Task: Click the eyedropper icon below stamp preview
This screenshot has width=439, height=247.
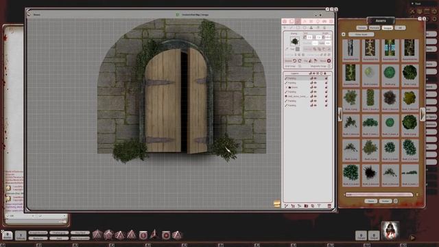Action: pyautogui.click(x=287, y=49)
